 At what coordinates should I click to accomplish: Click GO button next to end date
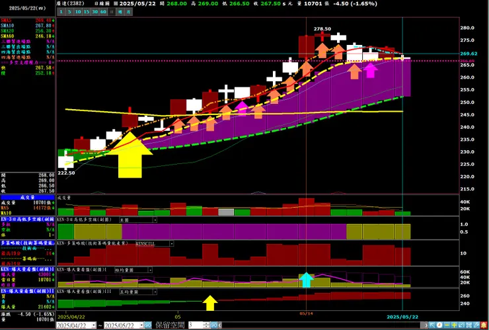pyautogui.click(x=148, y=325)
